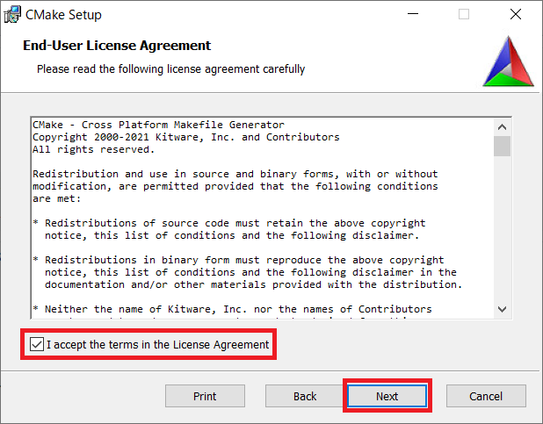Continue with the Next button
The width and height of the screenshot is (543, 424).
[387, 396]
